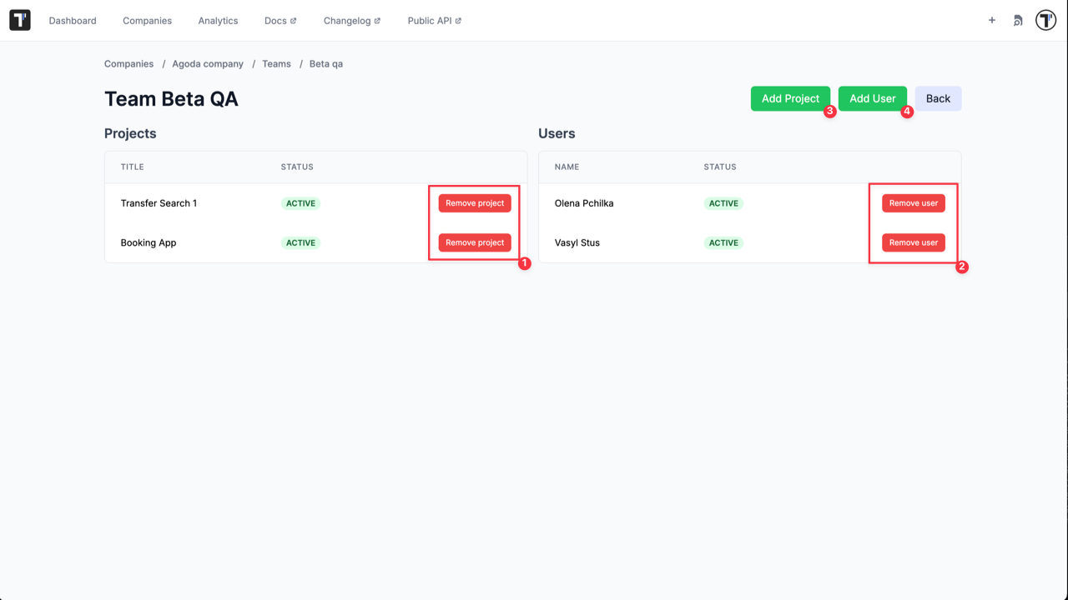
Task: Remove the Booking App project
Action: pyautogui.click(x=474, y=242)
